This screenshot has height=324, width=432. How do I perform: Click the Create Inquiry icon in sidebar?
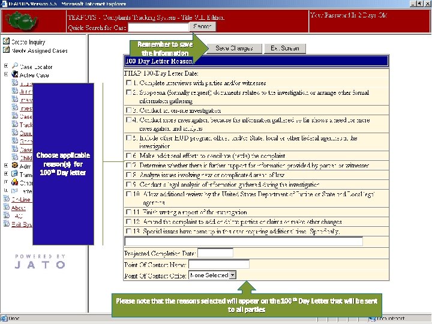click(x=6, y=41)
